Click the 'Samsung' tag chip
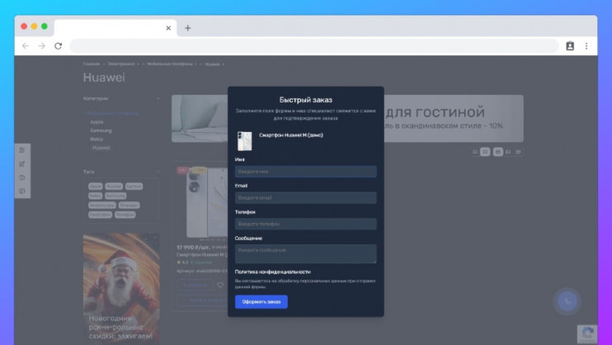The width and height of the screenshot is (612, 345). pyautogui.click(x=115, y=196)
